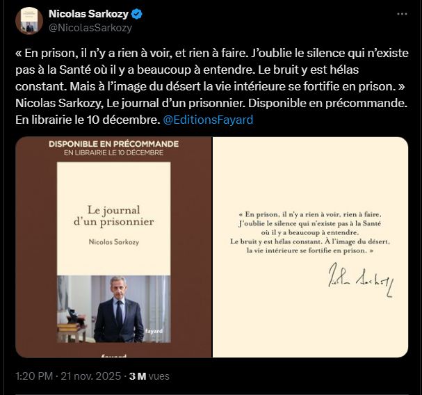
Task: Open the @NicolasSarkozy handle link
Action: click(x=90, y=28)
